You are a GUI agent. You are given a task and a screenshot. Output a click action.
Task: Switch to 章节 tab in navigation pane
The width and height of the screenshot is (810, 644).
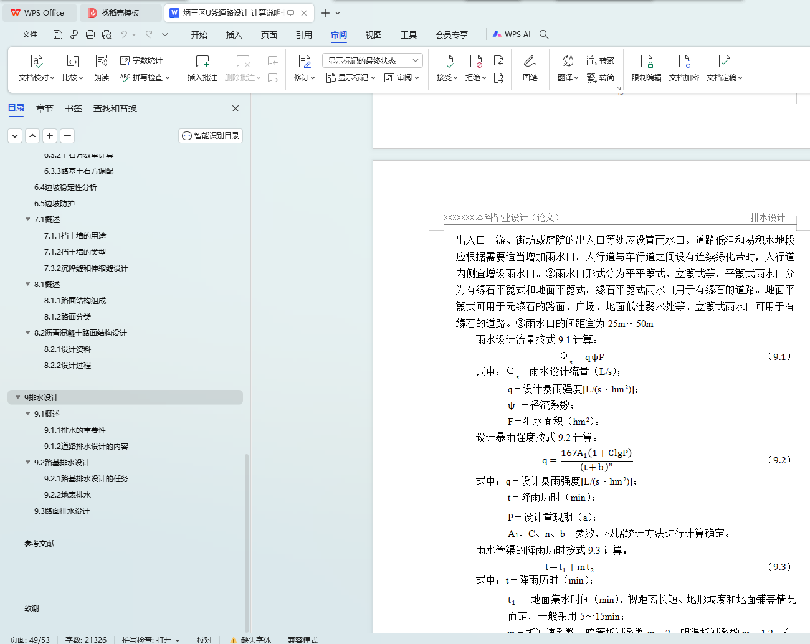point(45,108)
